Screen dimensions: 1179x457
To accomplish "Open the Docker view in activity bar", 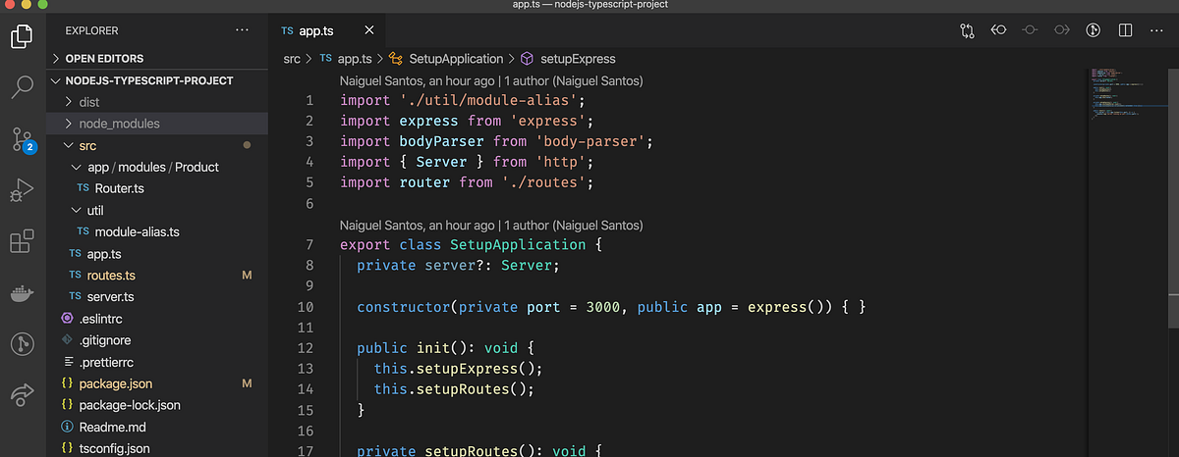I will pyautogui.click(x=22, y=292).
